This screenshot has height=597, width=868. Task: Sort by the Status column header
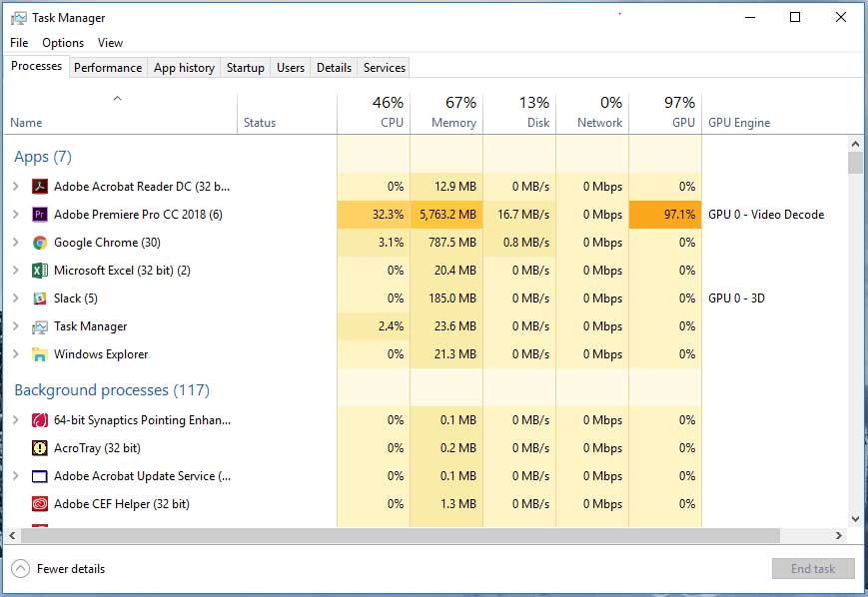[x=287, y=114]
